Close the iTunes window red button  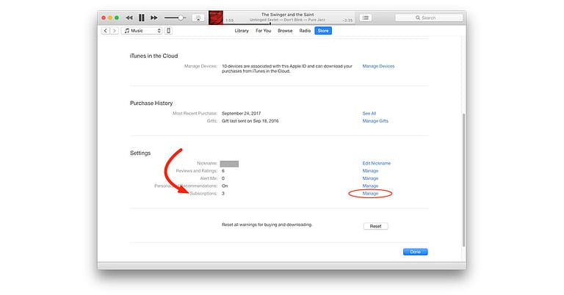[x=104, y=18]
